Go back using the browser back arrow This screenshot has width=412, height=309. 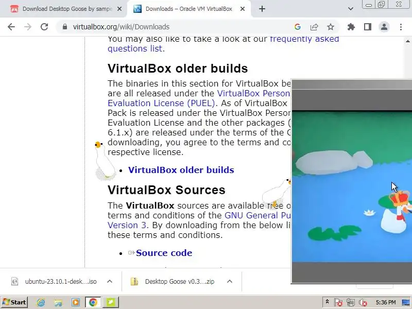(x=11, y=27)
